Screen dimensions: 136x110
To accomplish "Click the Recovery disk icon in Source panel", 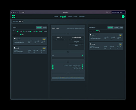I will 14,39.
